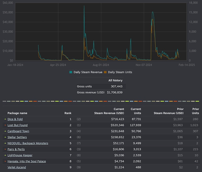Viewport: 202px width, 172px height.
Task: Click the red arrow beside Havsala: Into the Soul Palace
Action: coord(5,161)
